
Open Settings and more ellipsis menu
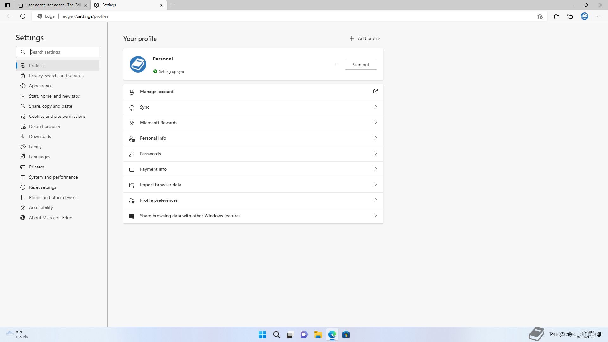(x=599, y=16)
